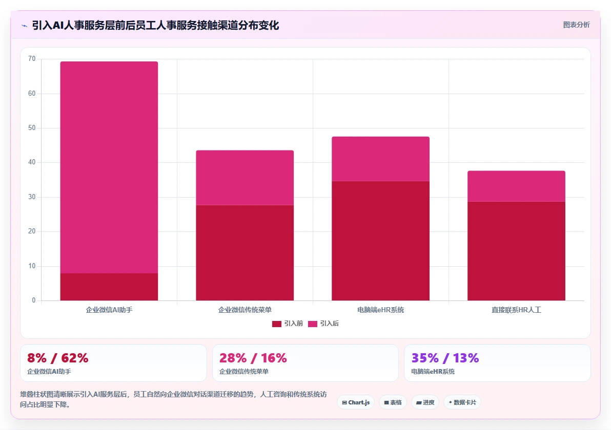Click the 引入后 legend label

[x=329, y=324]
